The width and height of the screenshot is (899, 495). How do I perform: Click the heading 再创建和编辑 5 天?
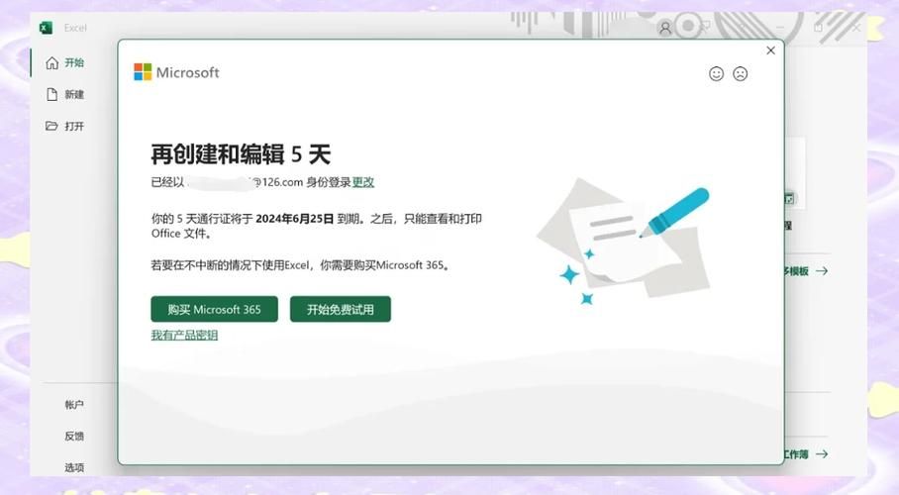[x=241, y=154]
